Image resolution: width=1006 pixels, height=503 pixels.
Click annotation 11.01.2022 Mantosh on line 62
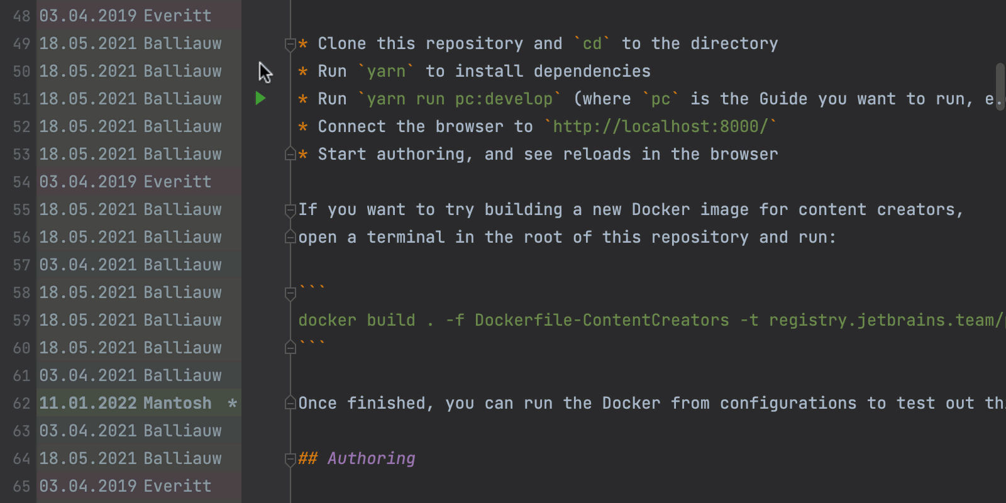coord(125,403)
